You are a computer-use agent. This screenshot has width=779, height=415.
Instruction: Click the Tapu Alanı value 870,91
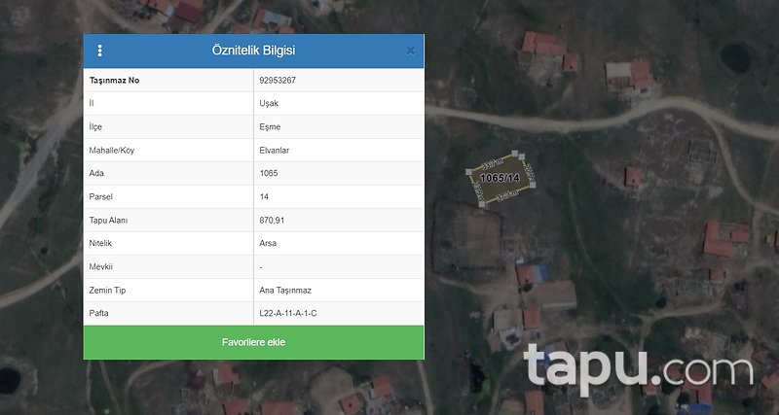tap(272, 221)
